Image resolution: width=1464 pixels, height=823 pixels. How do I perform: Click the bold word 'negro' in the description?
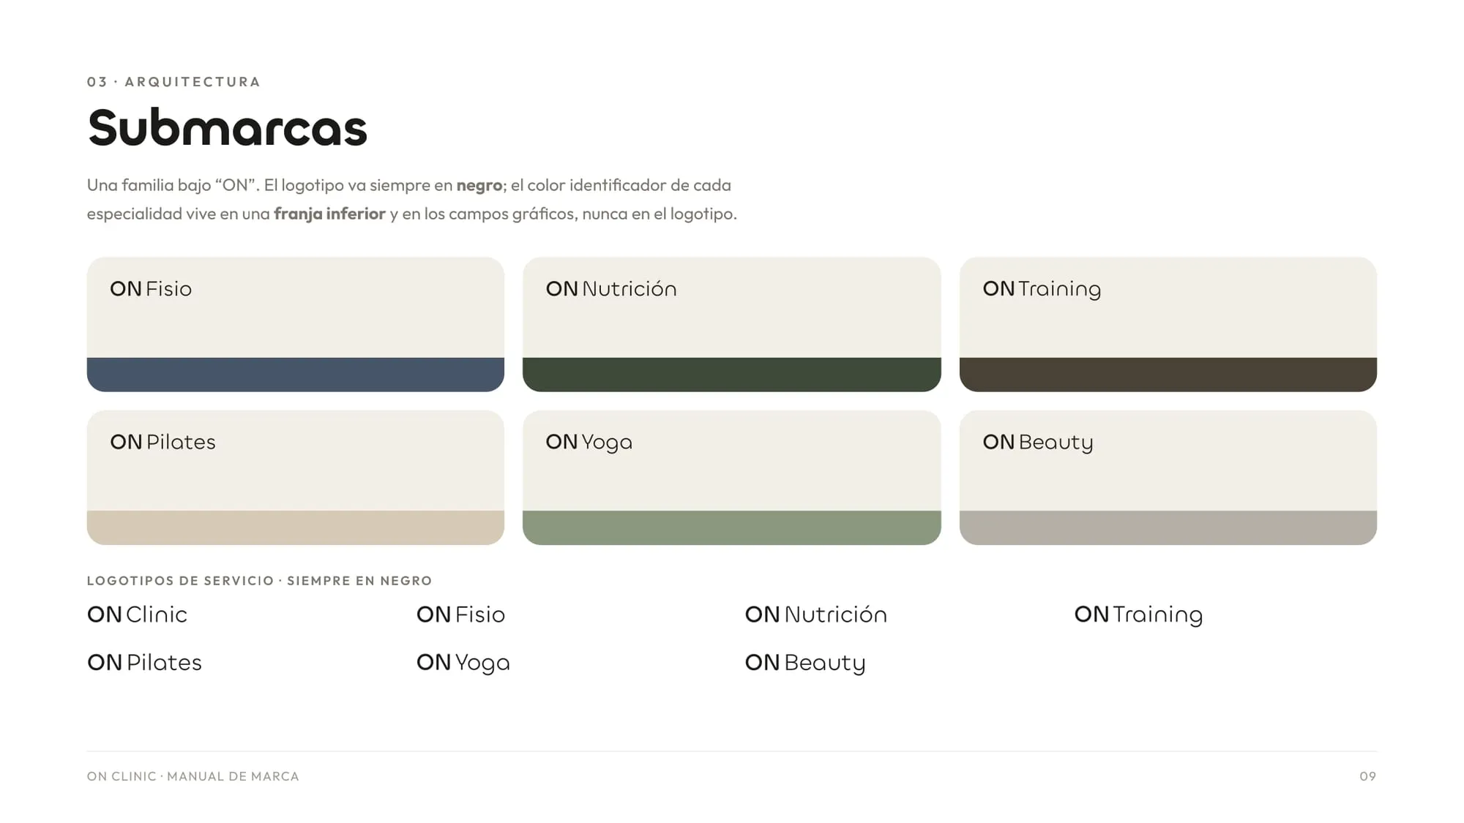[479, 185]
